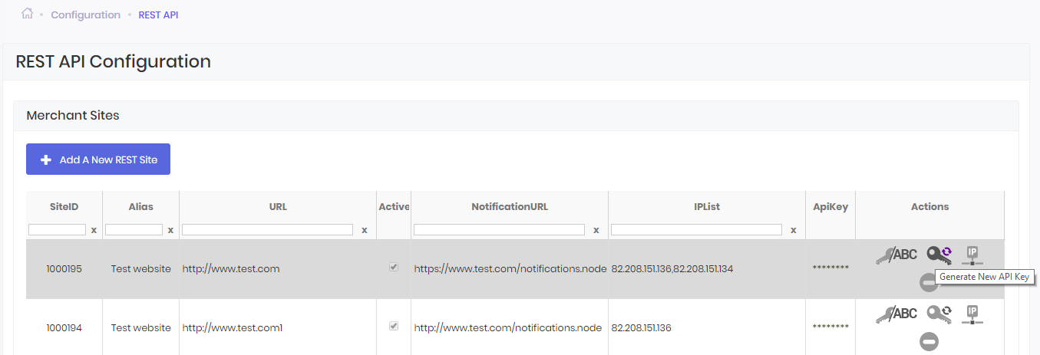Open Configuration breadcrumb link
Screen dimensions: 1040x355
(85, 15)
